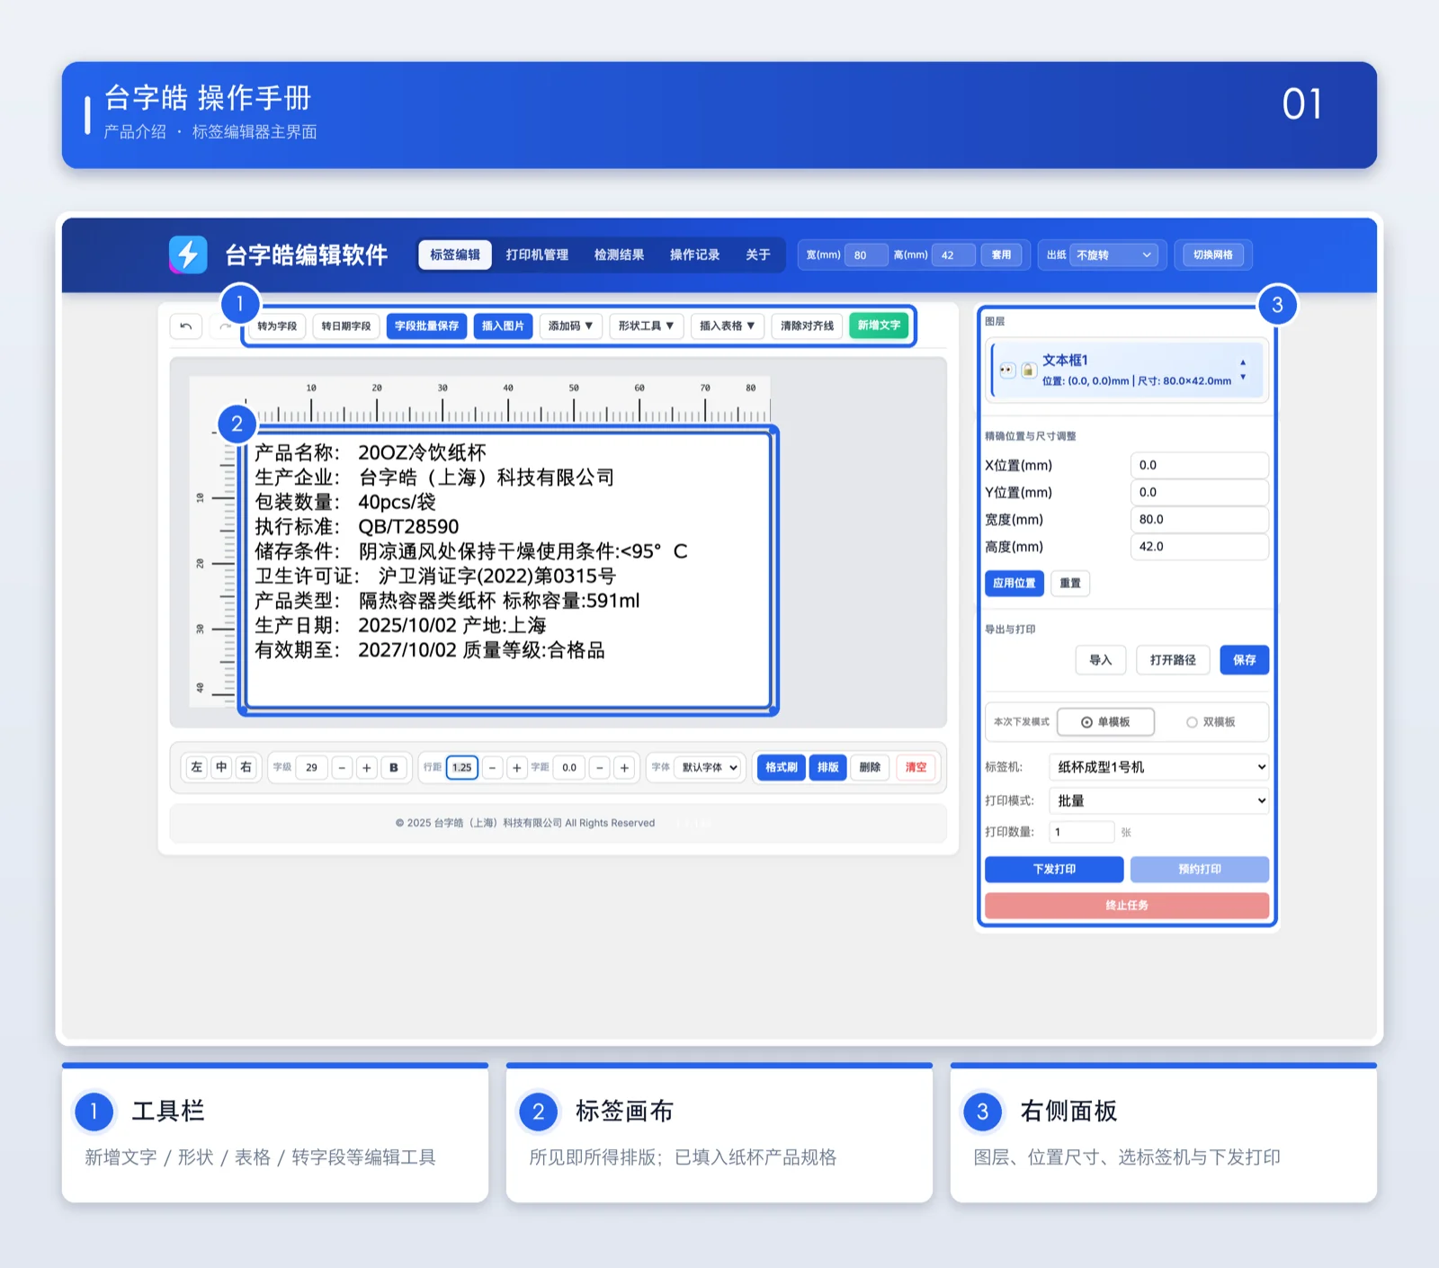Expand 形状工具 dropdown

tap(646, 326)
